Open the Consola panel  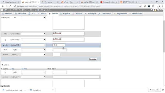[5, 86]
